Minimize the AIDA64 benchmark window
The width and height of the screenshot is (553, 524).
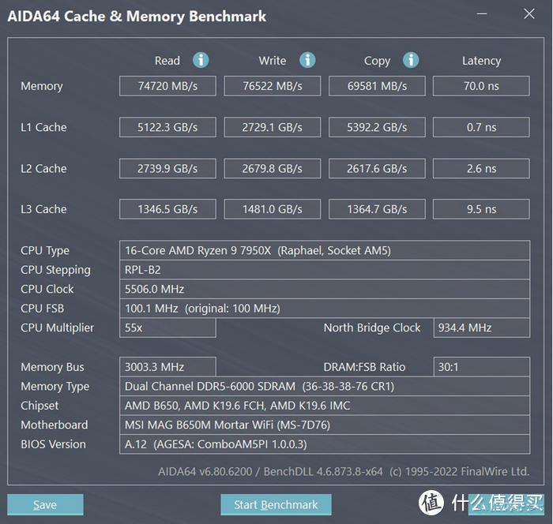coord(482,14)
